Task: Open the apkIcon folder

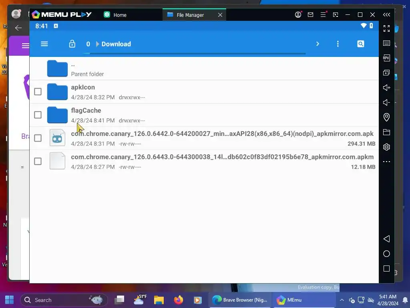Action: point(204,92)
